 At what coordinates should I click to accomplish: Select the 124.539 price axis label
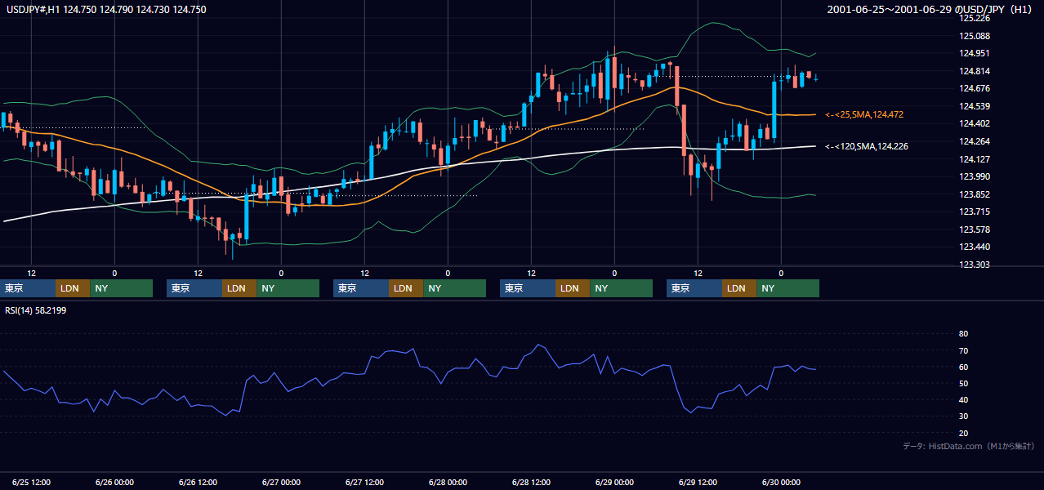(x=975, y=106)
